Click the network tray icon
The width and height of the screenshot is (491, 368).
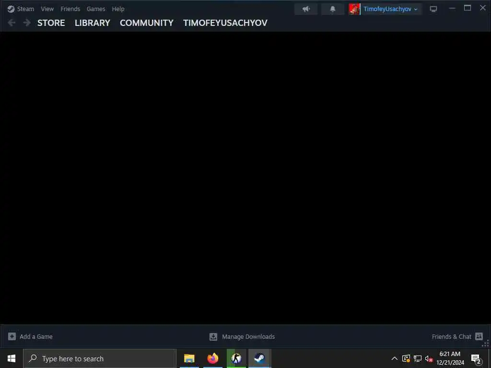[x=418, y=358]
